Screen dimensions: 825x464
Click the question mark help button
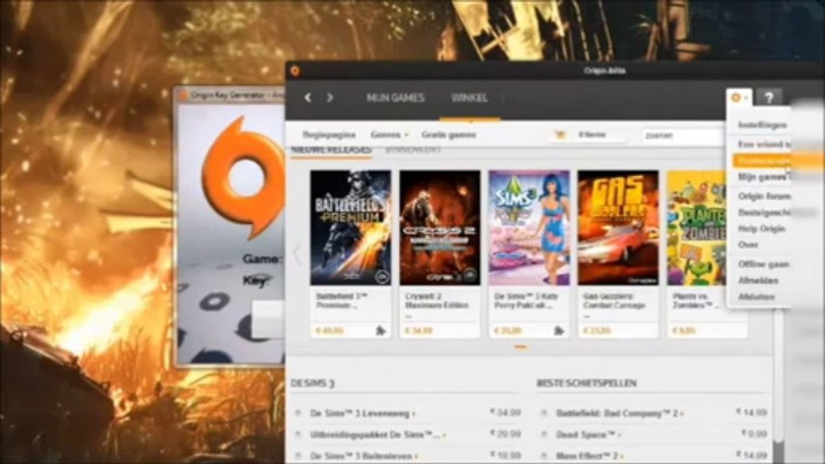click(x=769, y=98)
